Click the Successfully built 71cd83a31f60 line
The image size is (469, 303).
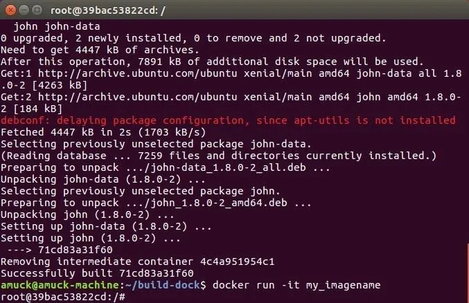coord(97,273)
